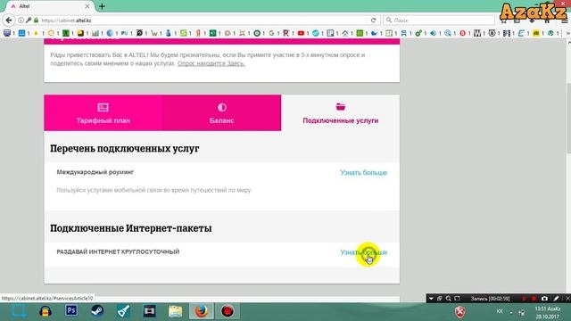Viewport: 571px width, 321px height.
Task: Open the brush cleaner app on taskbar
Action: coord(123,311)
